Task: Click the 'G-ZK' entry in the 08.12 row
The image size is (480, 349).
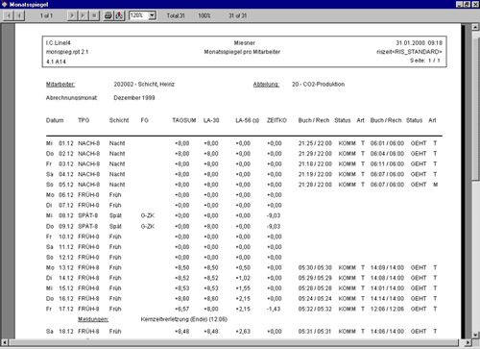Action: [x=148, y=215]
